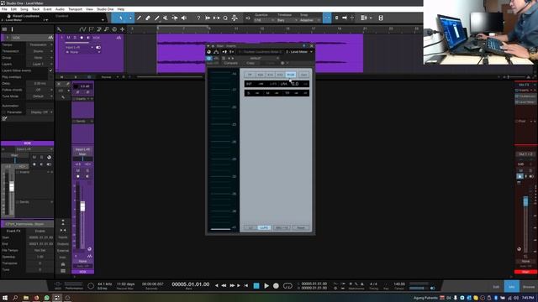Solo the VOX track in arrangement
The image size is (538, 302).
tap(75, 37)
